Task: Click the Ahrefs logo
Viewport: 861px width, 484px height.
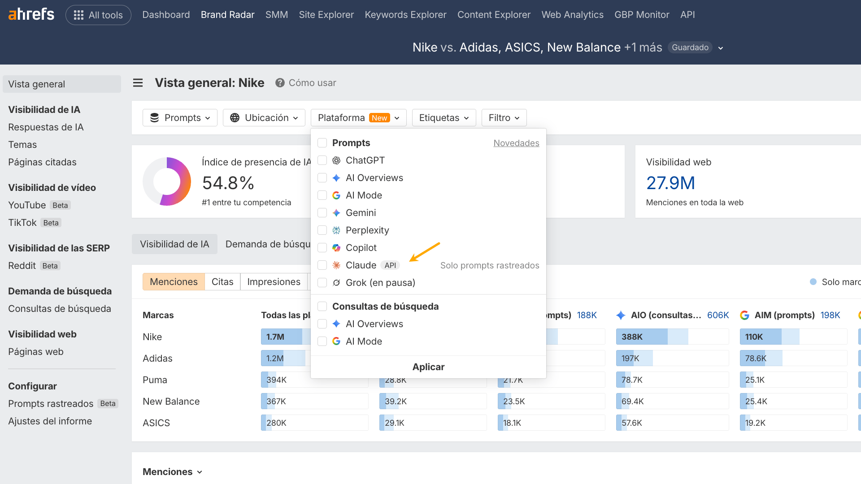Action: pyautogui.click(x=31, y=14)
